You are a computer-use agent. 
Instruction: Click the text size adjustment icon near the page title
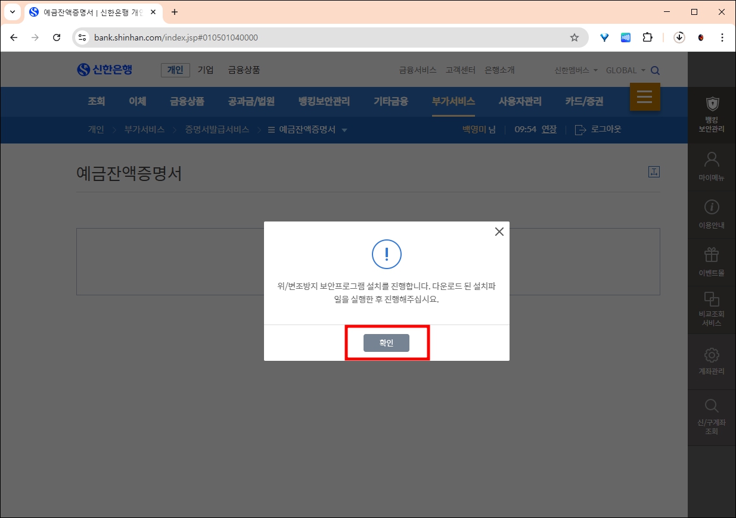[654, 171]
